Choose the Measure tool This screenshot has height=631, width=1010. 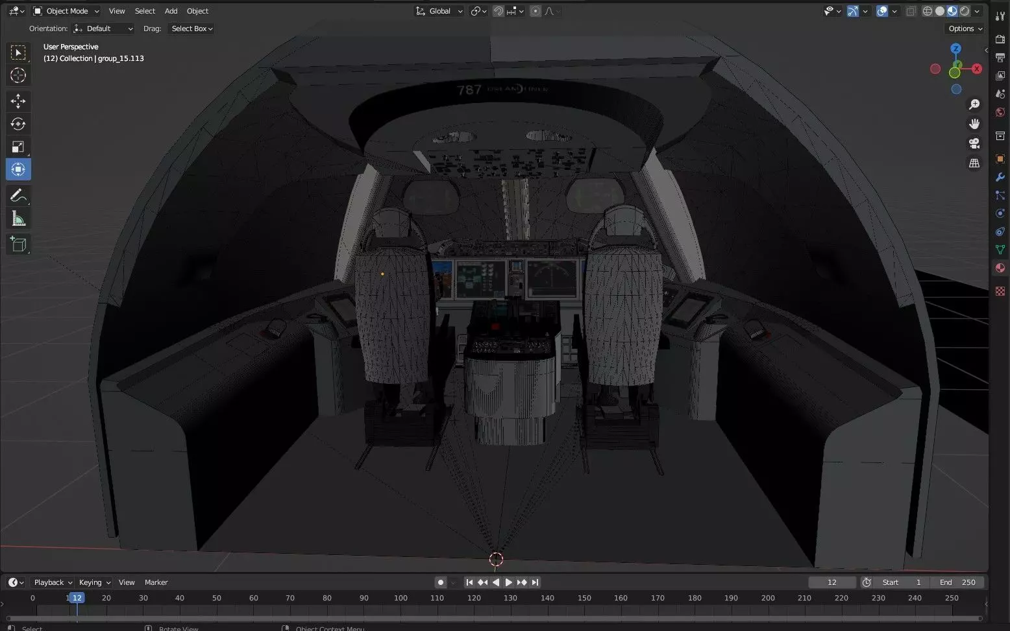pyautogui.click(x=18, y=219)
